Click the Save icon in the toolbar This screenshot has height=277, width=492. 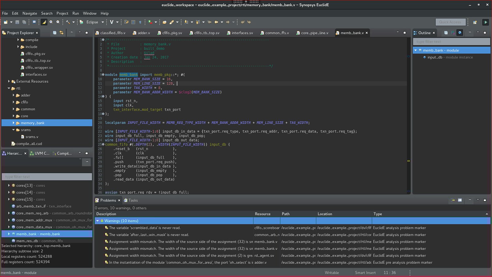(x=17, y=22)
